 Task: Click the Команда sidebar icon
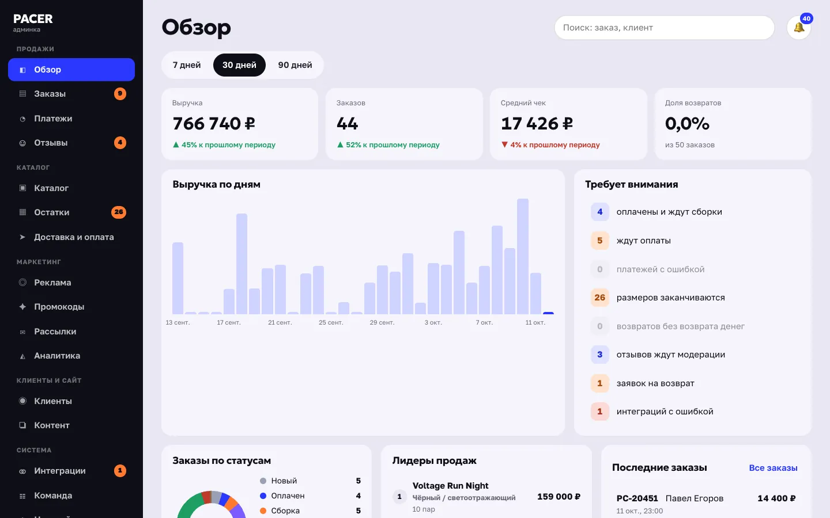point(22,496)
